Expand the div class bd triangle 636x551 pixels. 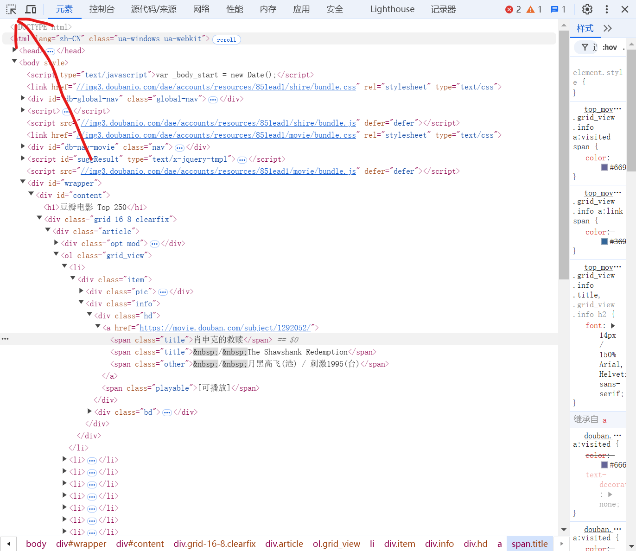(89, 412)
